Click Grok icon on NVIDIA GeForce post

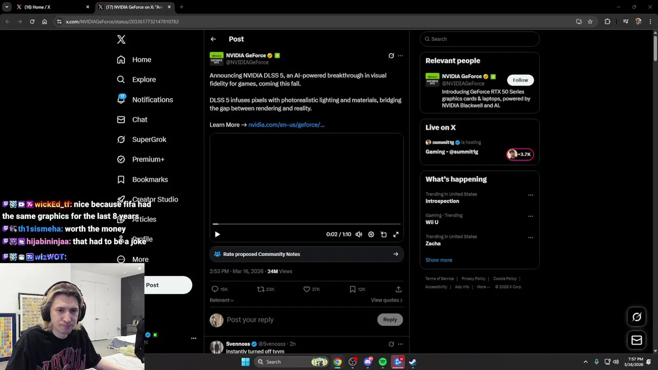tap(391, 55)
